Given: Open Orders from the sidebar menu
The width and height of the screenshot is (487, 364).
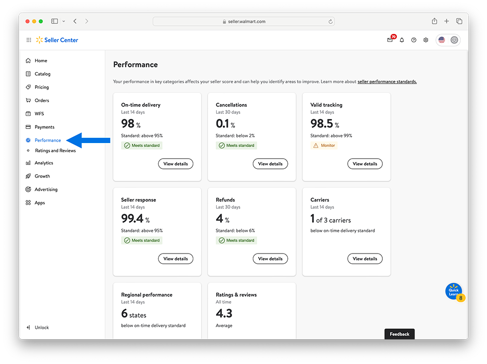Looking at the screenshot, I should 42,100.
